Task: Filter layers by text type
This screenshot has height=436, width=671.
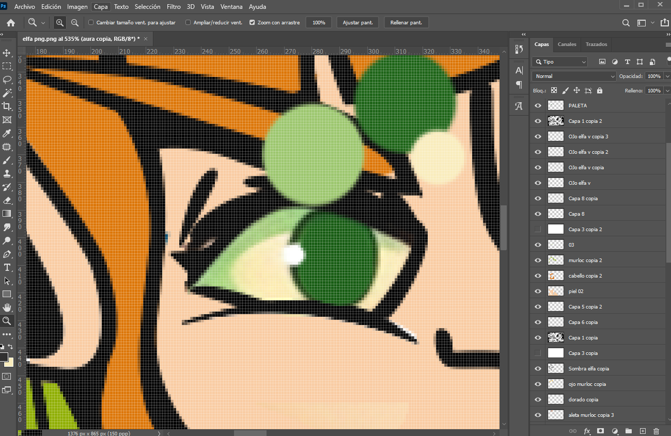Action: click(x=627, y=62)
